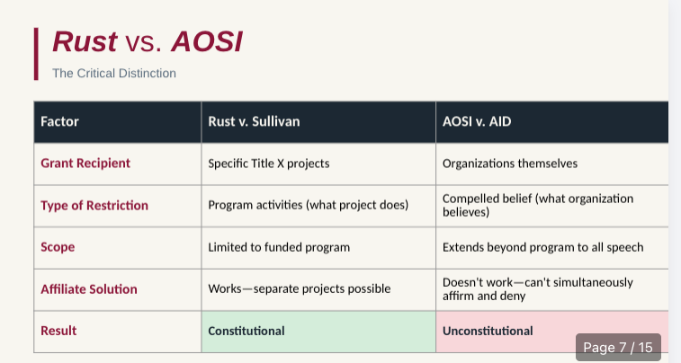
Task: Click the Scope row label
Action: (x=58, y=247)
